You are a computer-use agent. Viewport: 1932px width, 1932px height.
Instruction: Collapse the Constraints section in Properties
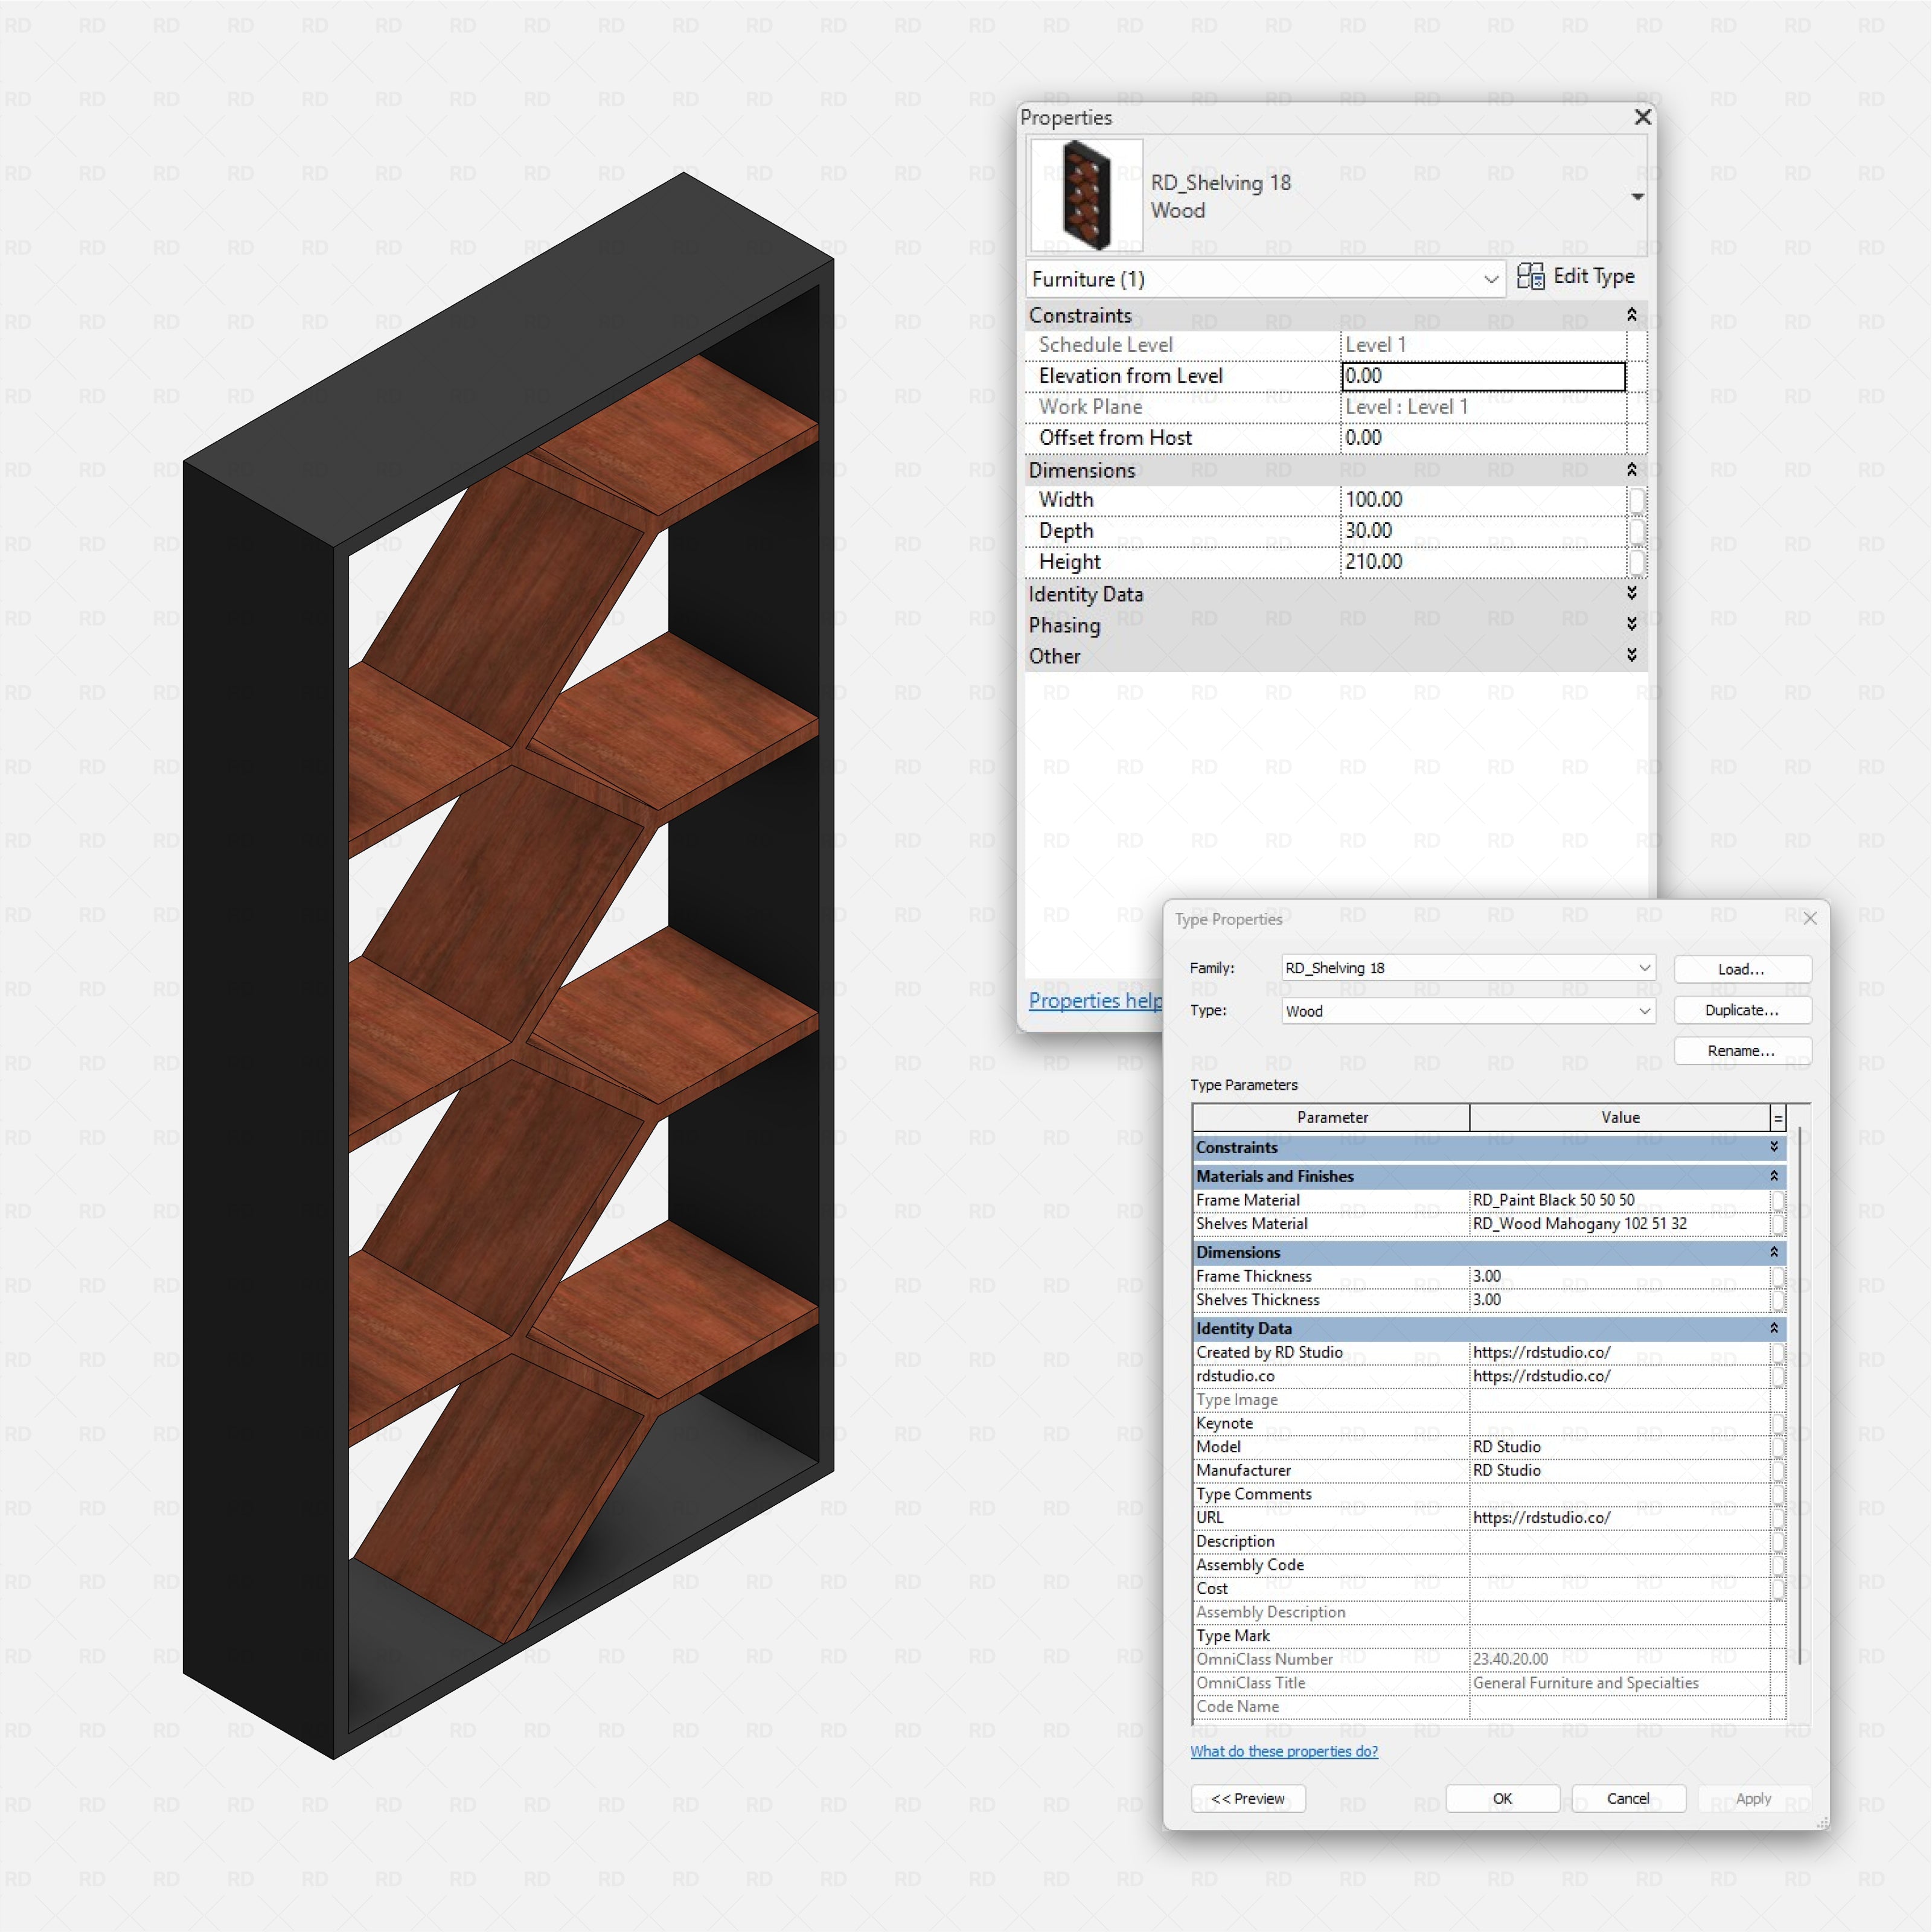[1631, 315]
